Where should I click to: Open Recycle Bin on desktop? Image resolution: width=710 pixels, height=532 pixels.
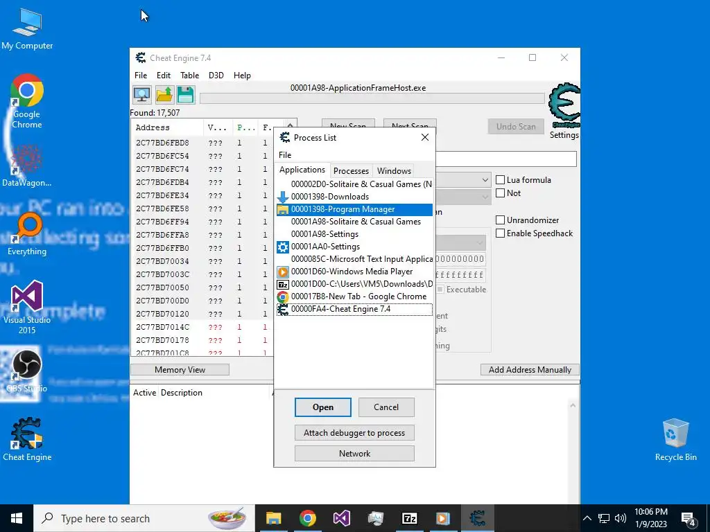[x=675, y=440]
